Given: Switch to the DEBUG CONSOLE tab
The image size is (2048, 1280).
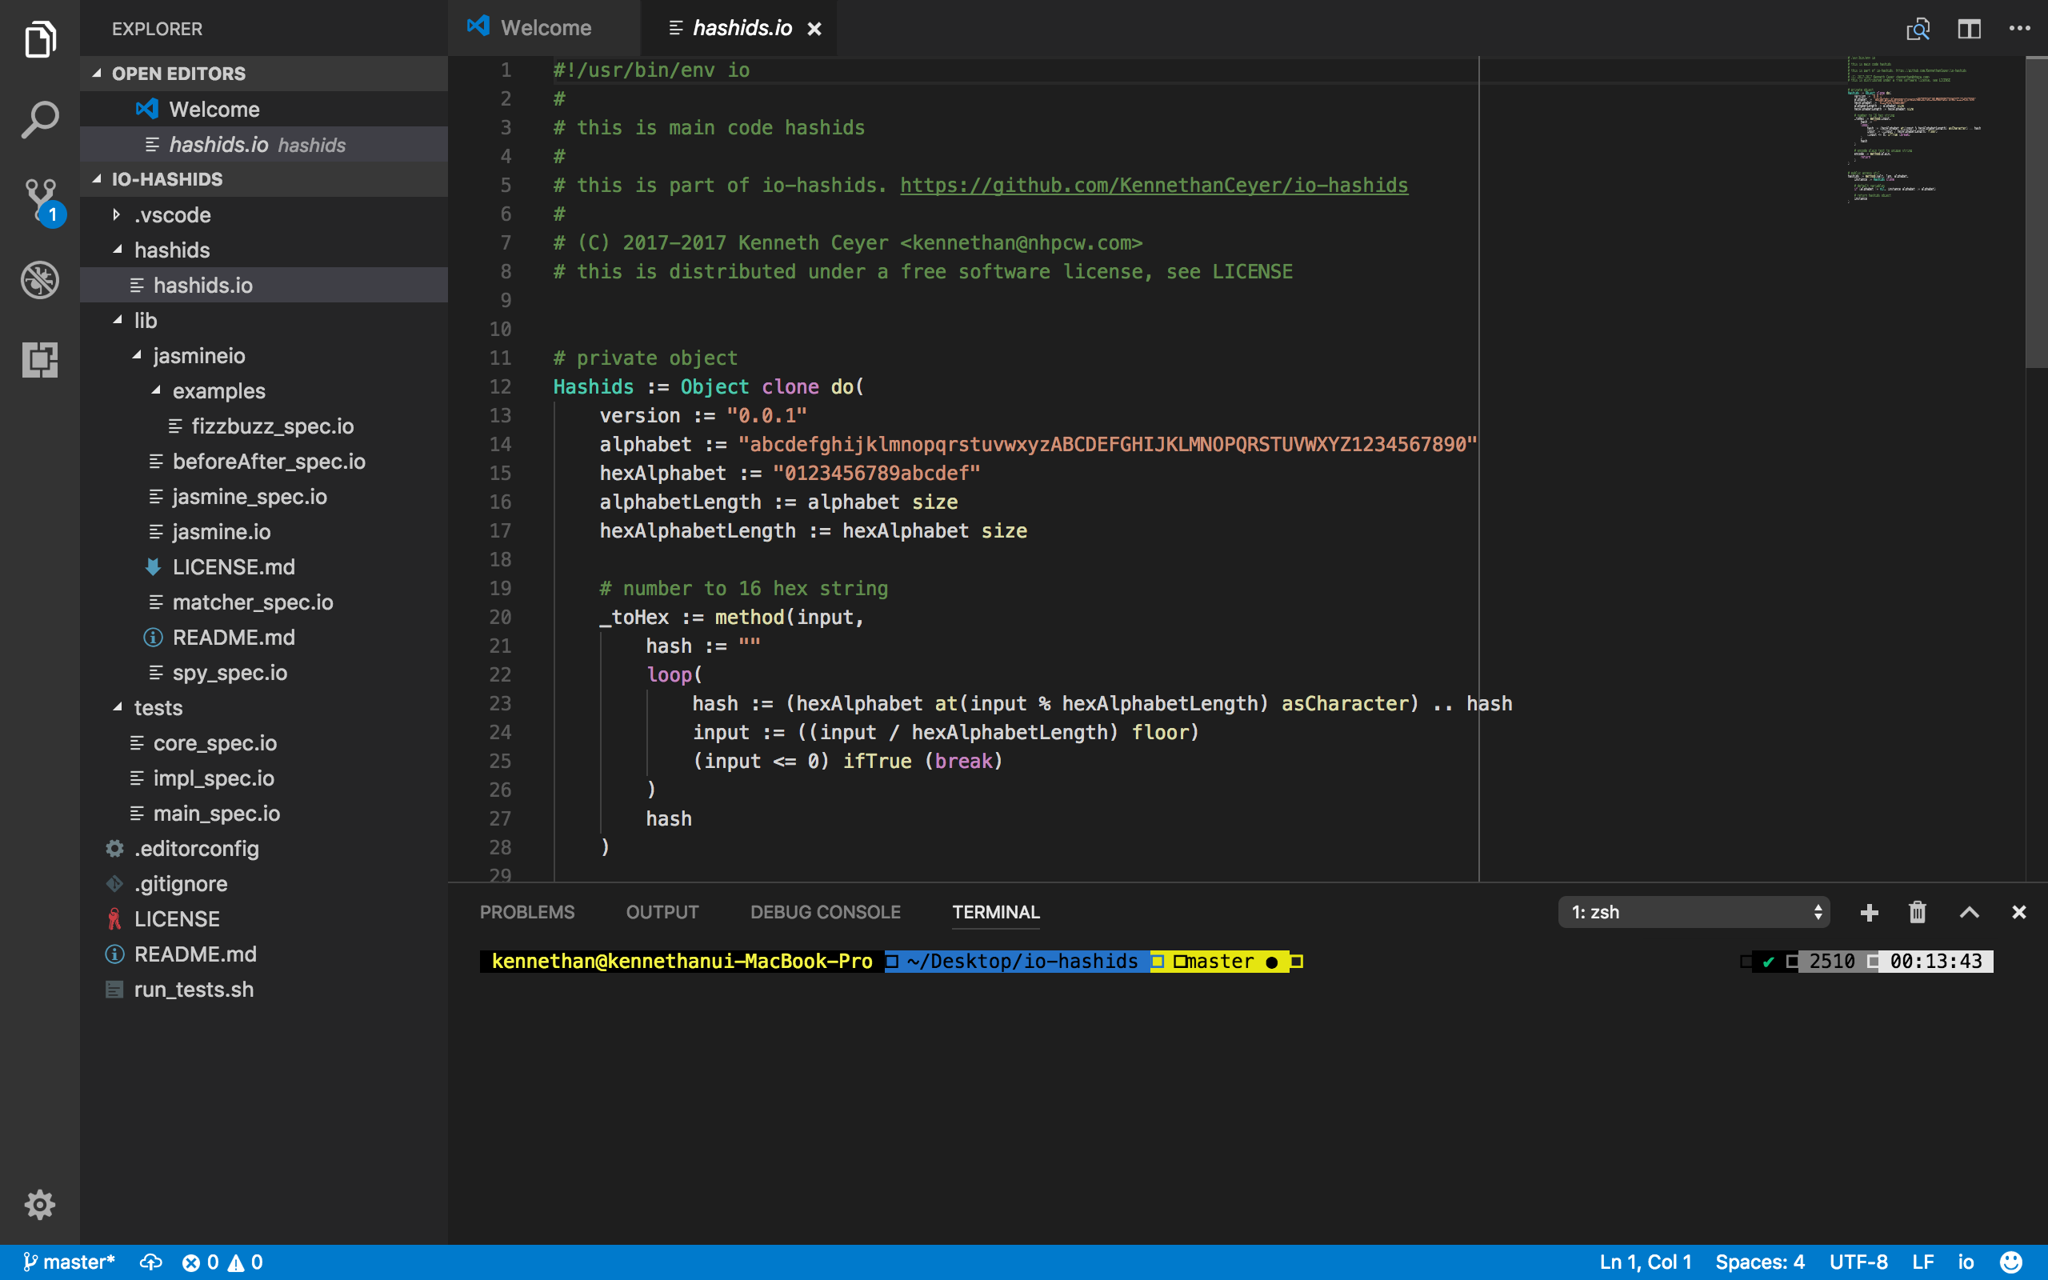Looking at the screenshot, I should [825, 912].
